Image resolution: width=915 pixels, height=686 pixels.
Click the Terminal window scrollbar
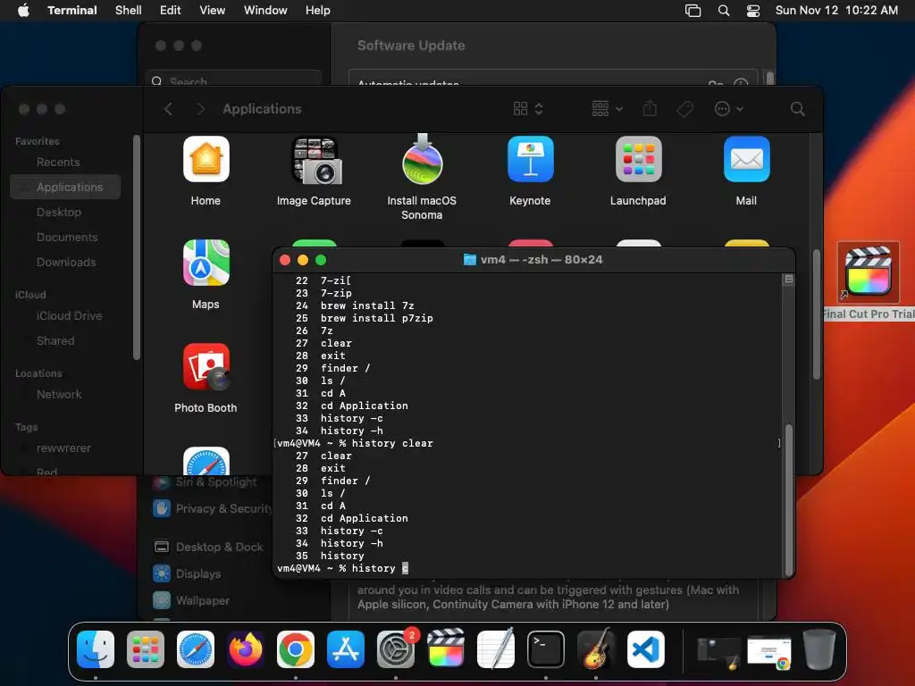pyautogui.click(x=789, y=499)
